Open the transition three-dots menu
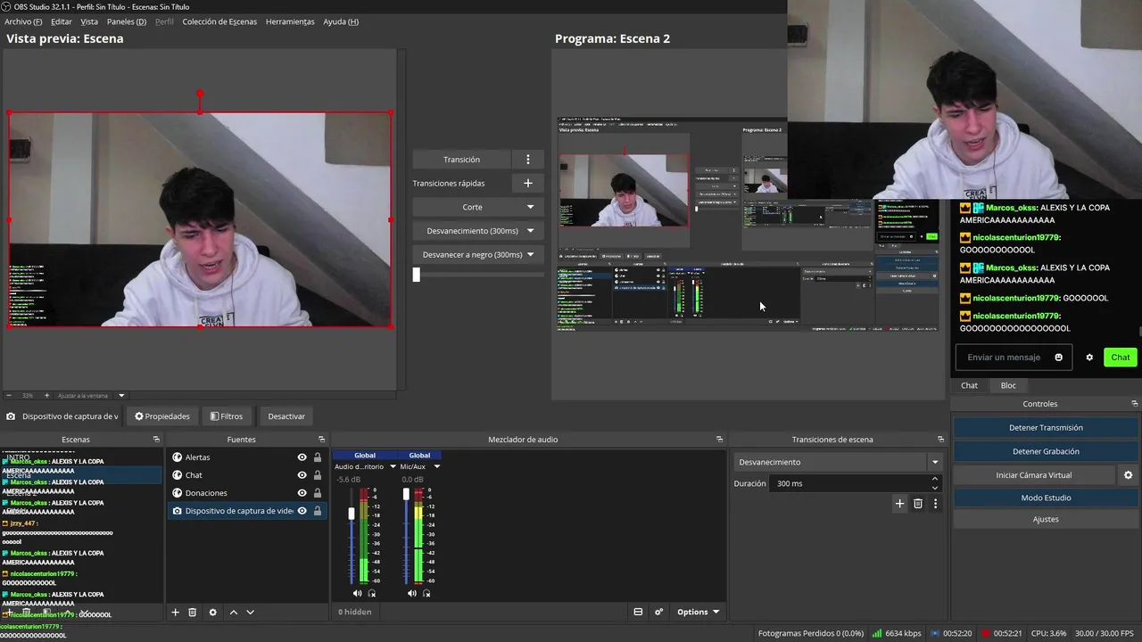Viewport: 1142px width, 642px height. coord(527,160)
